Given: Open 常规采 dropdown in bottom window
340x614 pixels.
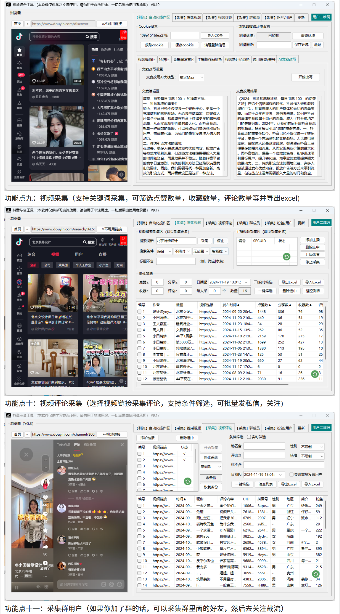Looking at the screenshot, I should pyautogui.click(x=211, y=467).
